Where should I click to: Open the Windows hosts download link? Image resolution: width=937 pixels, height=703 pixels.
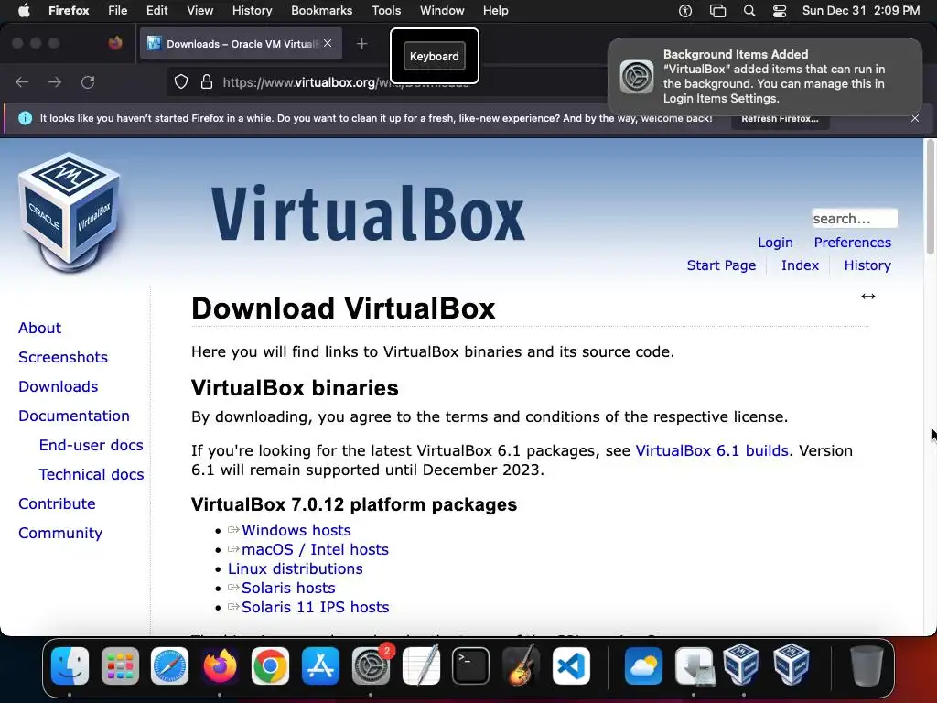click(x=296, y=530)
